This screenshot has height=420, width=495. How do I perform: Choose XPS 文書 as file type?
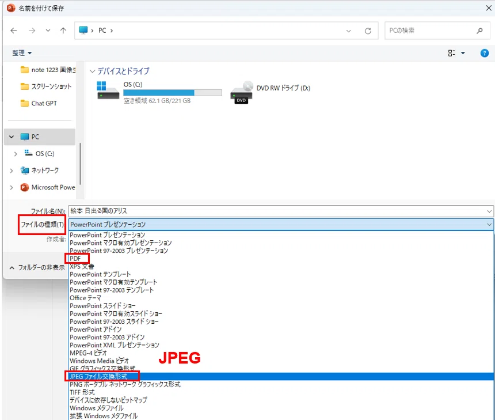(x=281, y=266)
